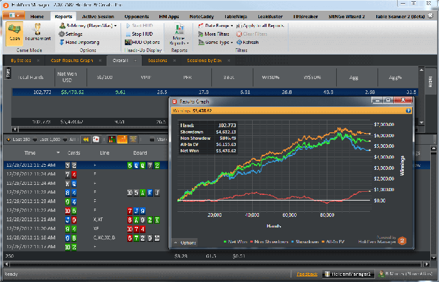The height and width of the screenshot is (282, 439).
Task: Click the playing card icon in hands toolbar
Action: tap(96, 139)
